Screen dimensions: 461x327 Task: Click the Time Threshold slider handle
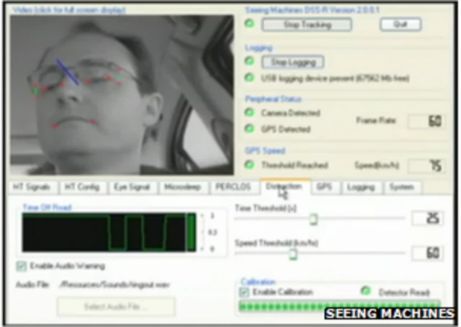click(x=313, y=218)
